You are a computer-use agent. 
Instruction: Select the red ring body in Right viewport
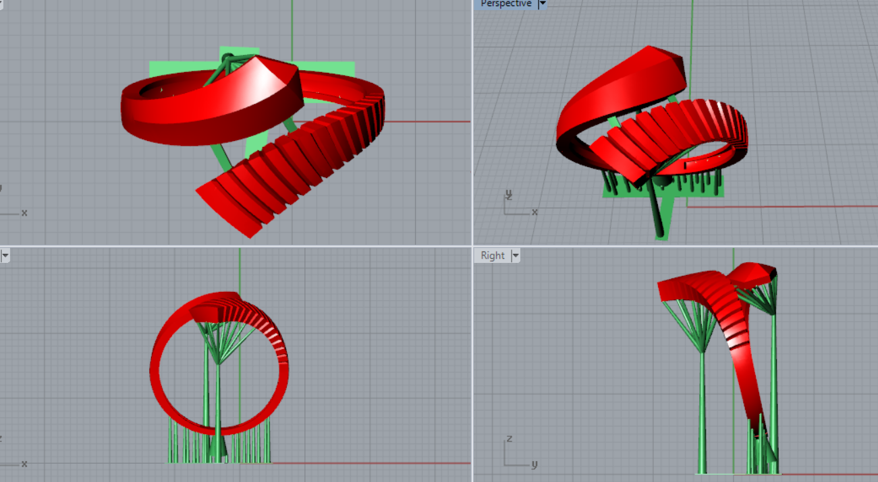point(742,351)
